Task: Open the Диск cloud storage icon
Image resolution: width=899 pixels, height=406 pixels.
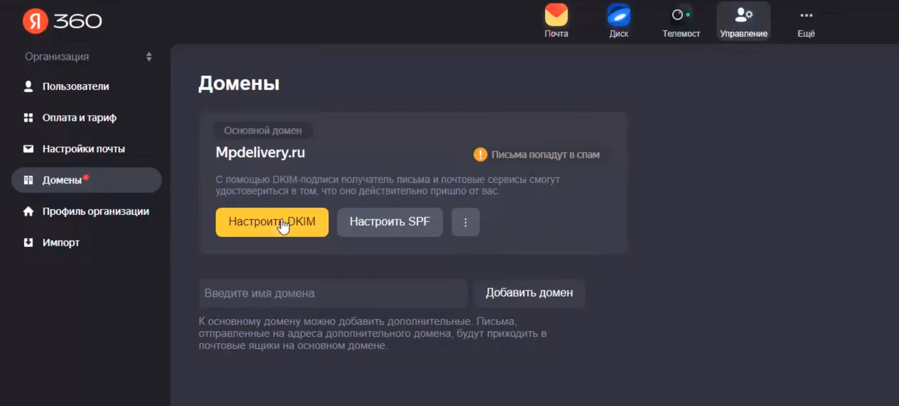Action: [x=618, y=15]
